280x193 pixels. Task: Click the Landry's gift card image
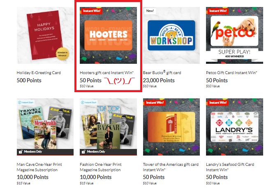point(234,127)
